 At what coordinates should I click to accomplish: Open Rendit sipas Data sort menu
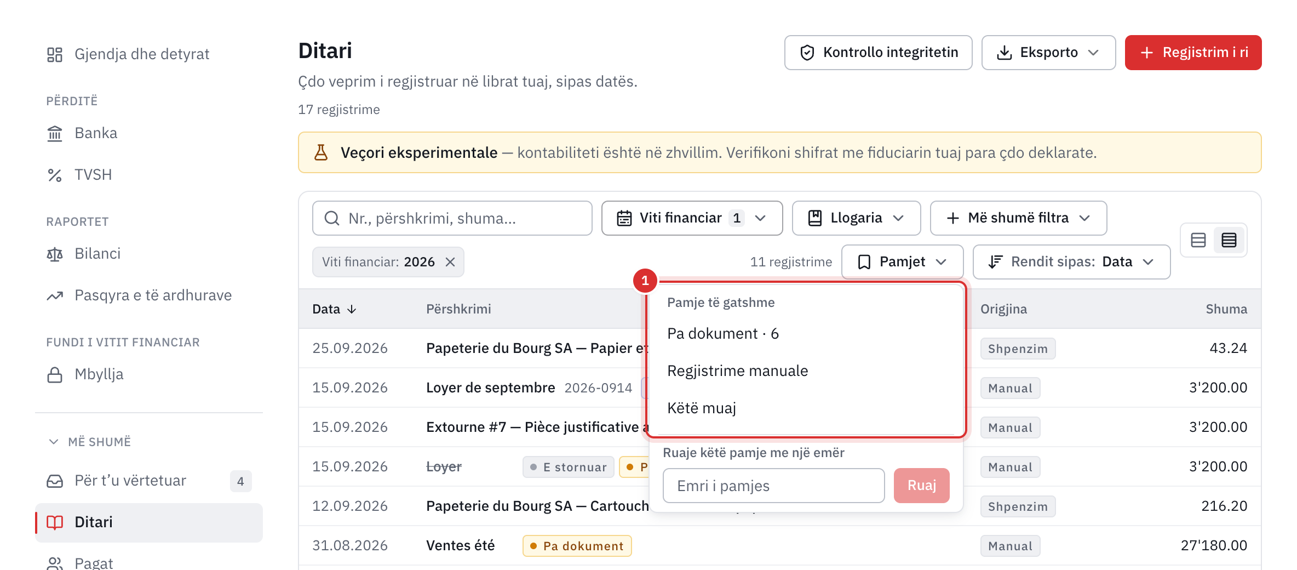1071,262
